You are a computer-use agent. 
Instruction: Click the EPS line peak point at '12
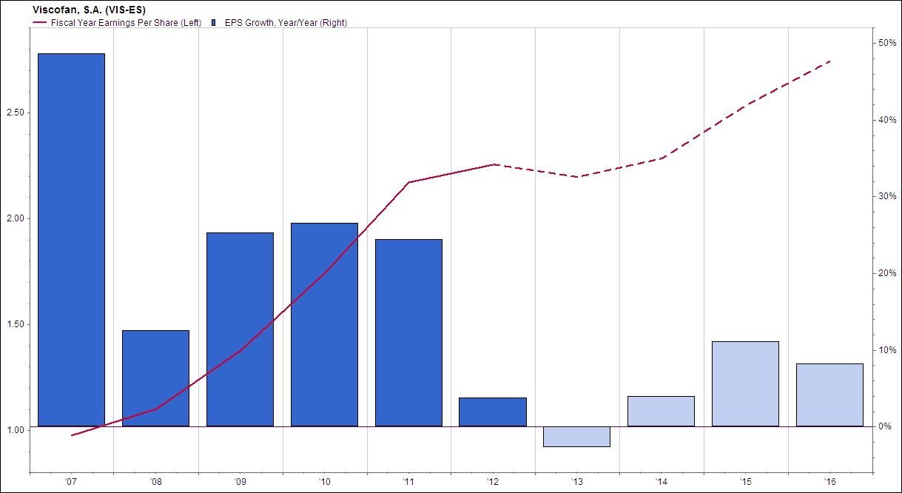point(494,164)
